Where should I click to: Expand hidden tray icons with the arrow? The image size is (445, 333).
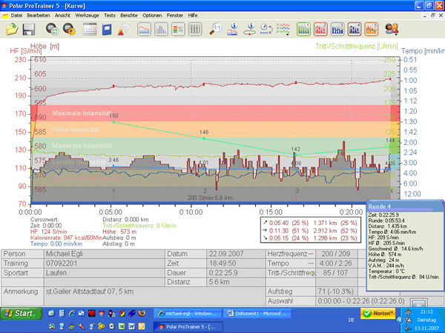click(400, 320)
